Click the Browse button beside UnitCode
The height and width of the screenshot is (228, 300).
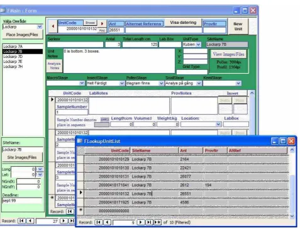tap(90, 23)
